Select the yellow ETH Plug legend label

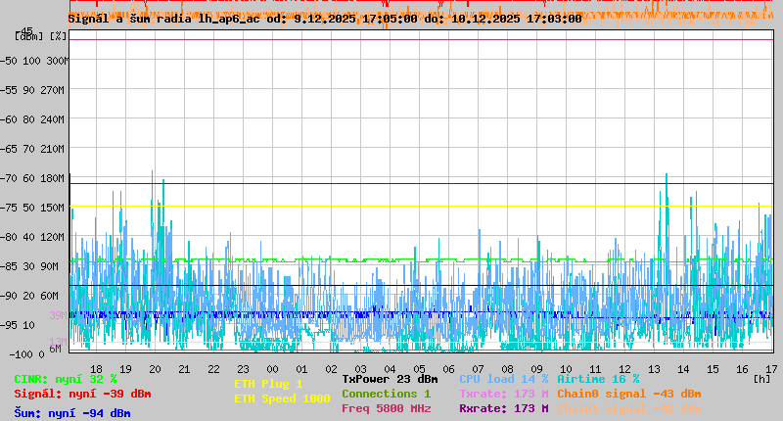[x=268, y=384]
